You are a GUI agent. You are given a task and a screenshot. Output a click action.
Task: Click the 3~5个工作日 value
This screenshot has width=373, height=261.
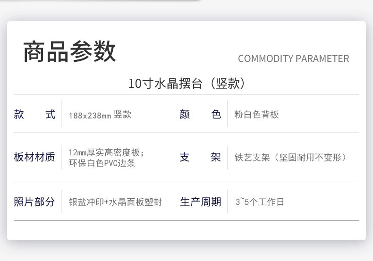coord(260,202)
